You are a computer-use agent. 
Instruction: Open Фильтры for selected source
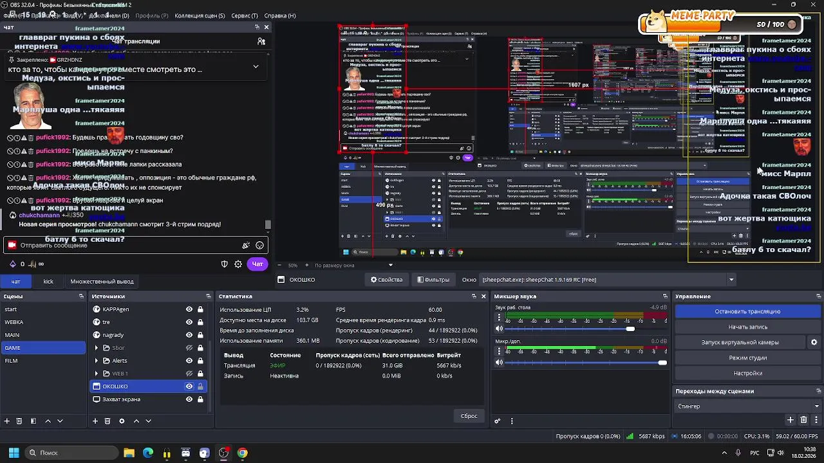click(433, 280)
